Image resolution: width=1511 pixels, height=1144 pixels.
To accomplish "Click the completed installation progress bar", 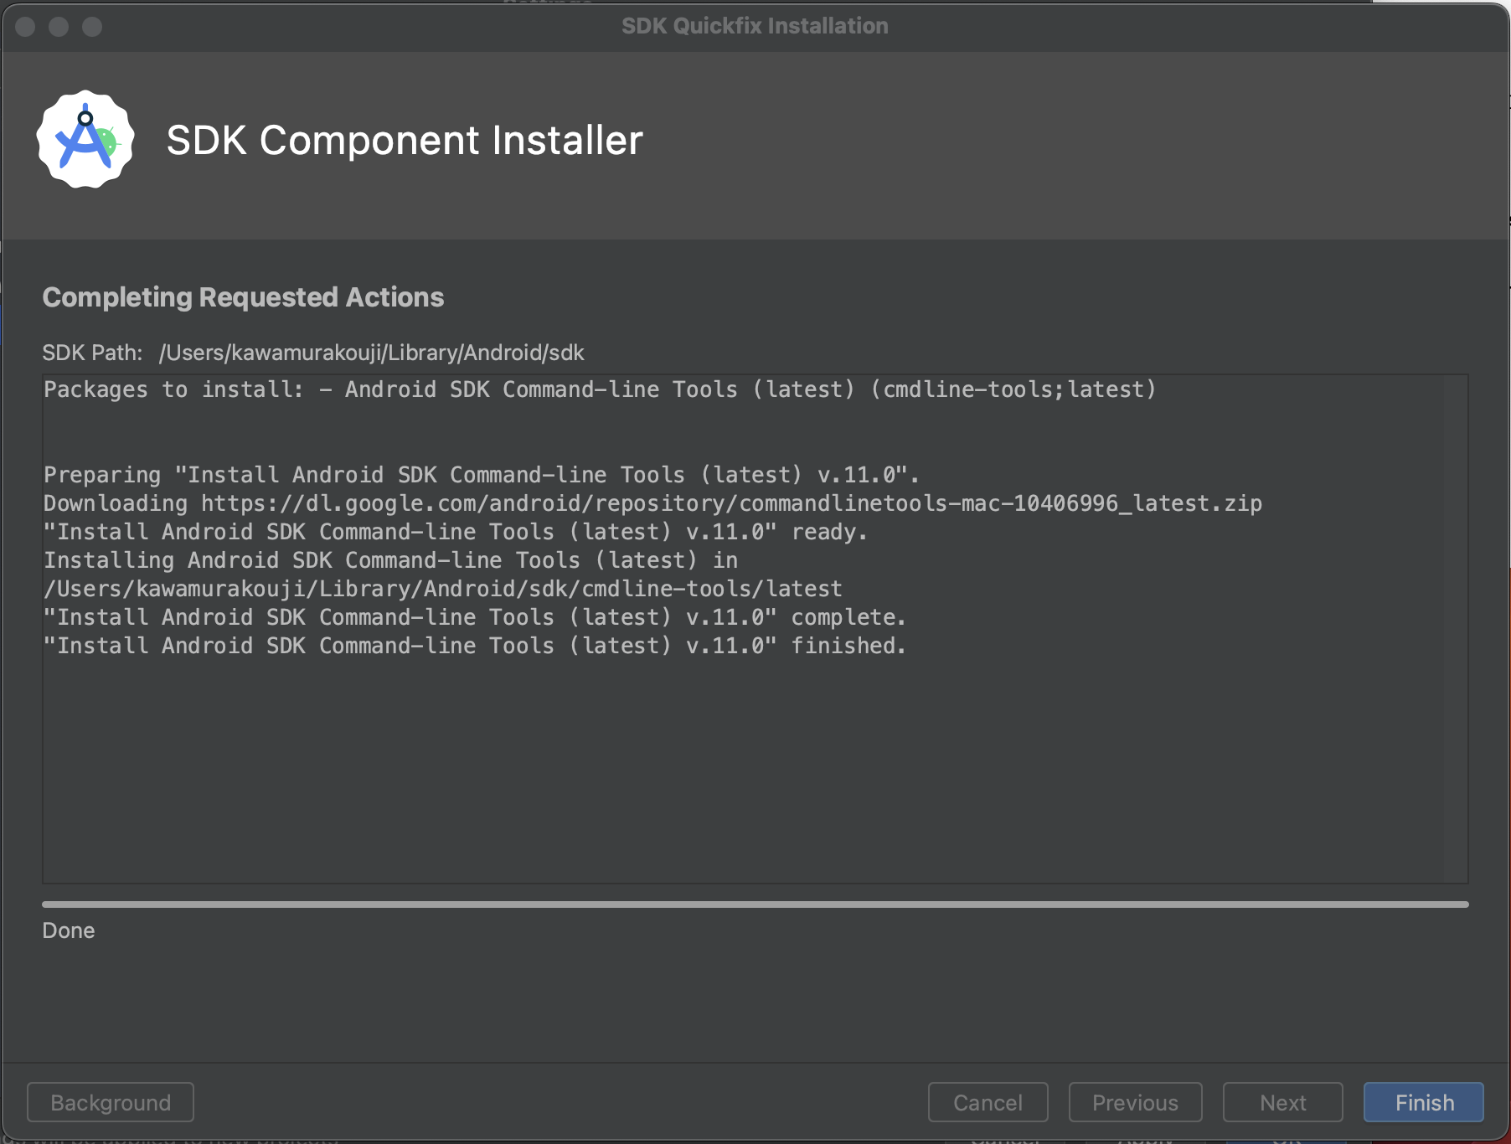I will click(x=755, y=904).
